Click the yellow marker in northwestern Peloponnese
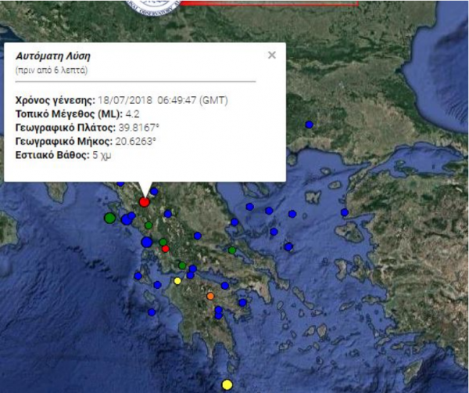This screenshot has height=393, width=469. pyautogui.click(x=177, y=281)
